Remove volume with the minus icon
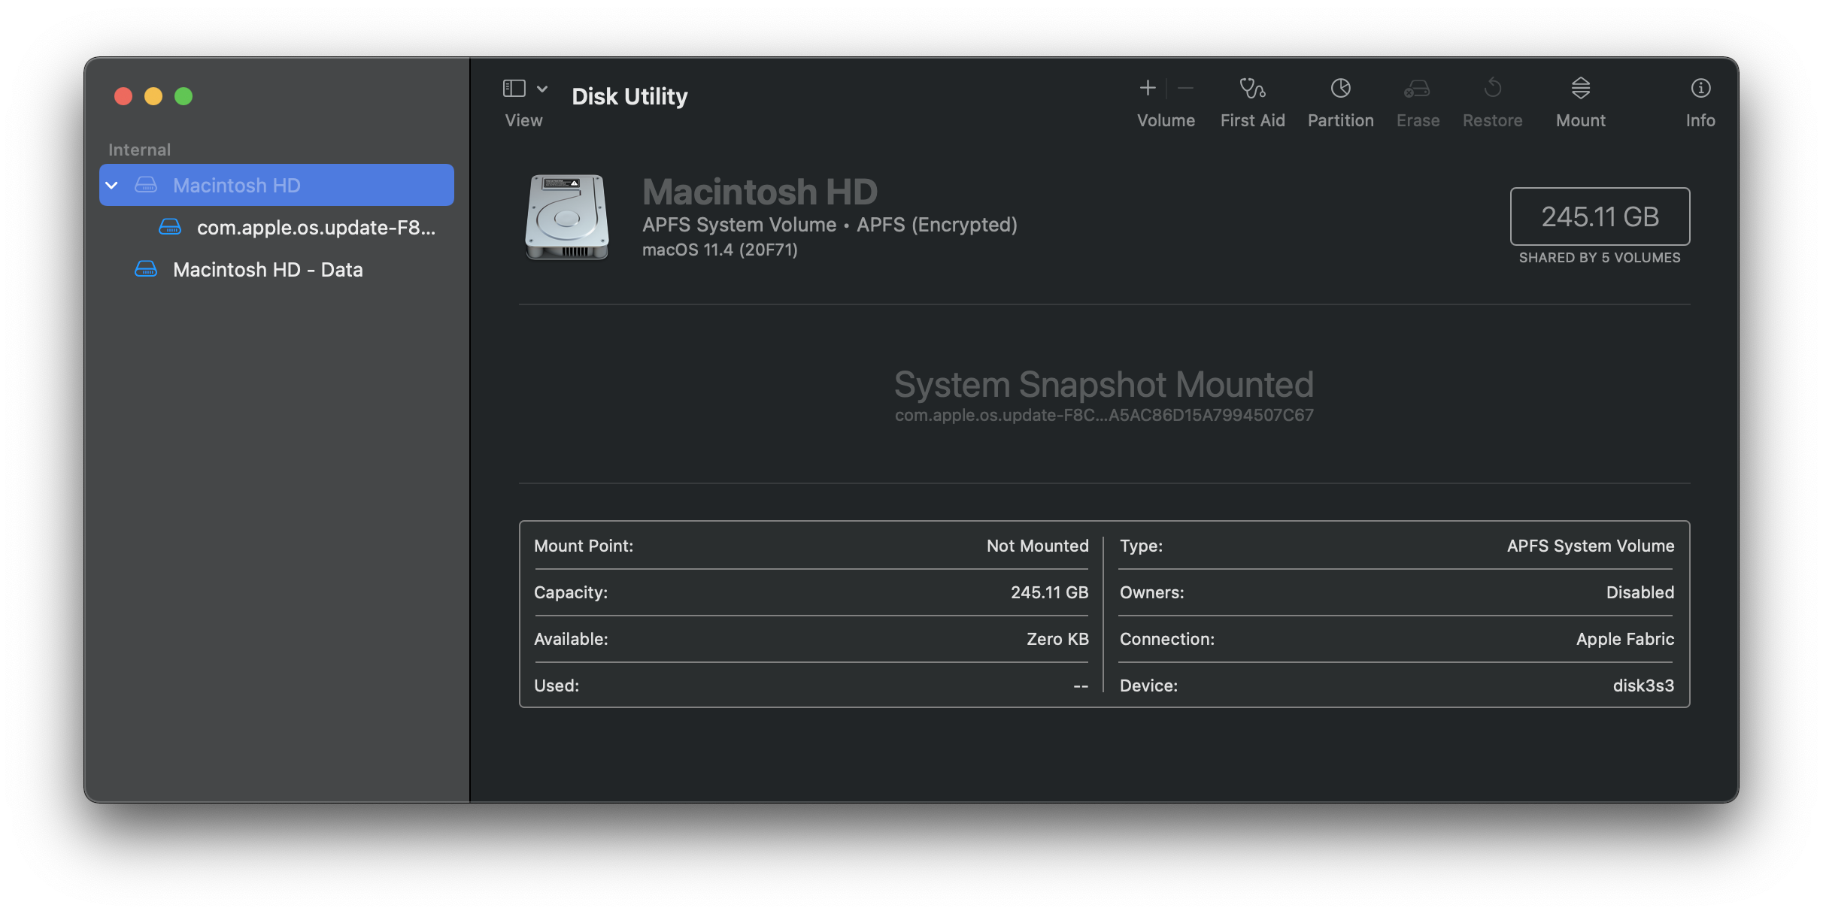 point(1186,89)
